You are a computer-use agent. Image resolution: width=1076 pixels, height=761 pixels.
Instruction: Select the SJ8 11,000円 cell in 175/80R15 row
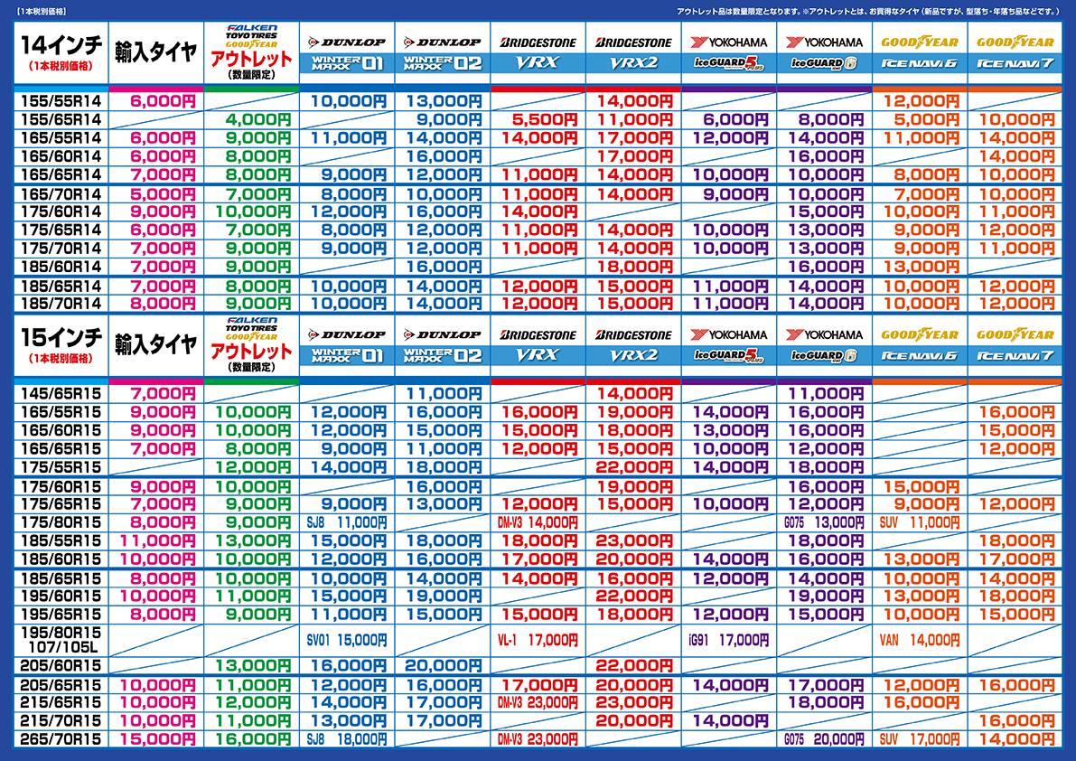(347, 523)
